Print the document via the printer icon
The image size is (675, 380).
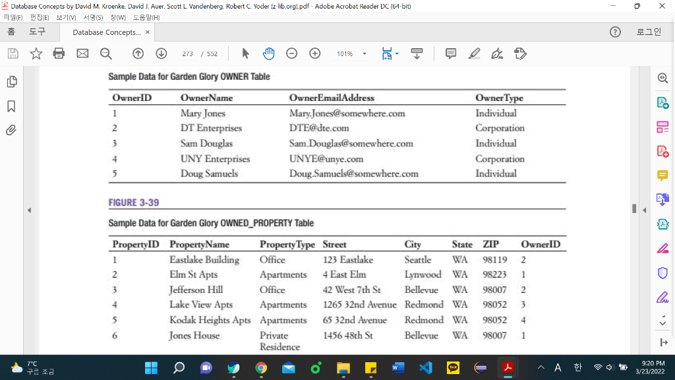coord(59,53)
